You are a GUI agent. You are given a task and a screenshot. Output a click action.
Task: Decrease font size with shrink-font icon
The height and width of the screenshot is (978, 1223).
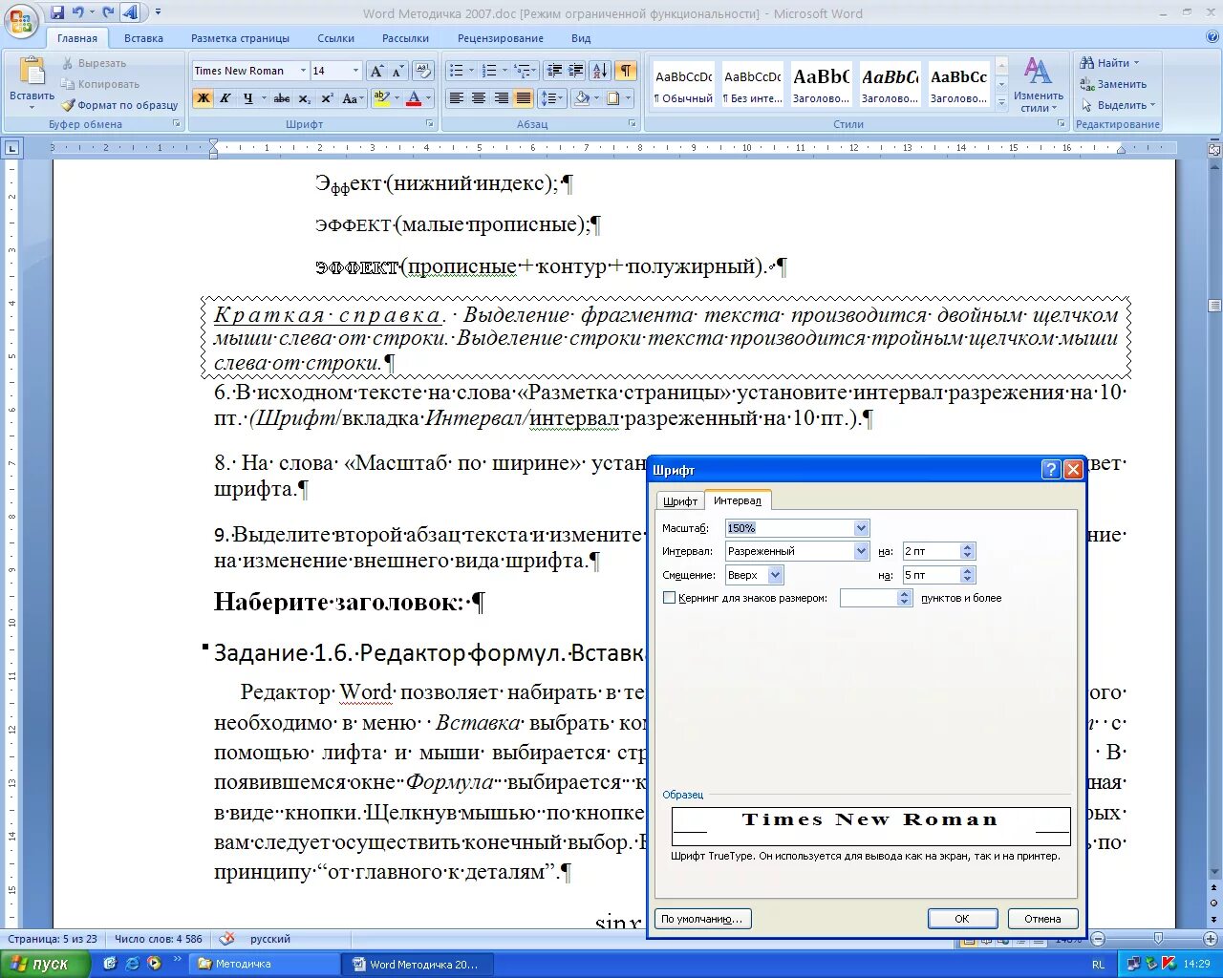(397, 71)
